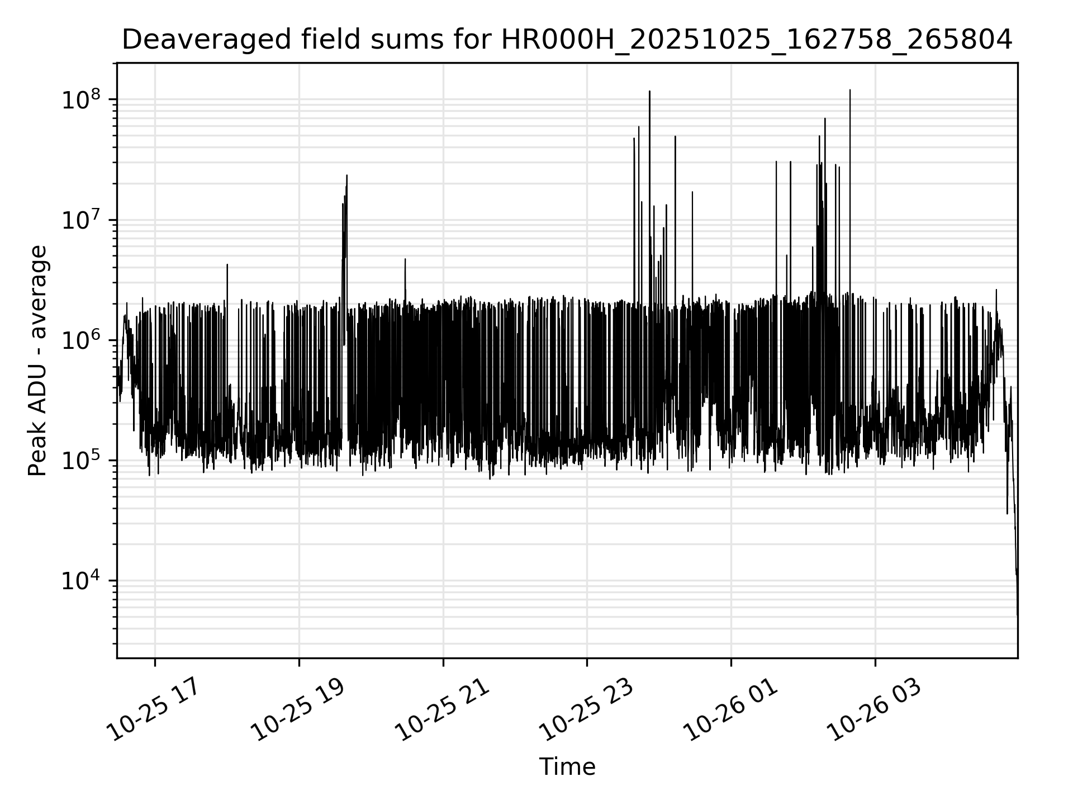Click the y tick label 10^7
This screenshot has height=805, width=1073.
80,221
